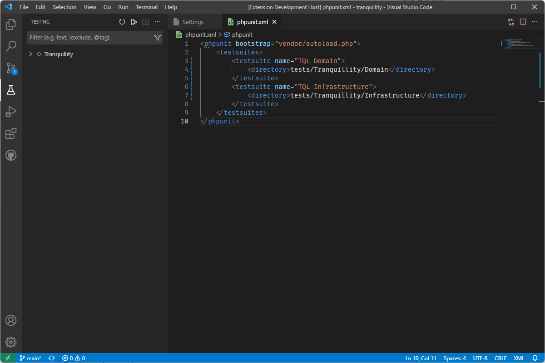Open the Help menu

171,7
